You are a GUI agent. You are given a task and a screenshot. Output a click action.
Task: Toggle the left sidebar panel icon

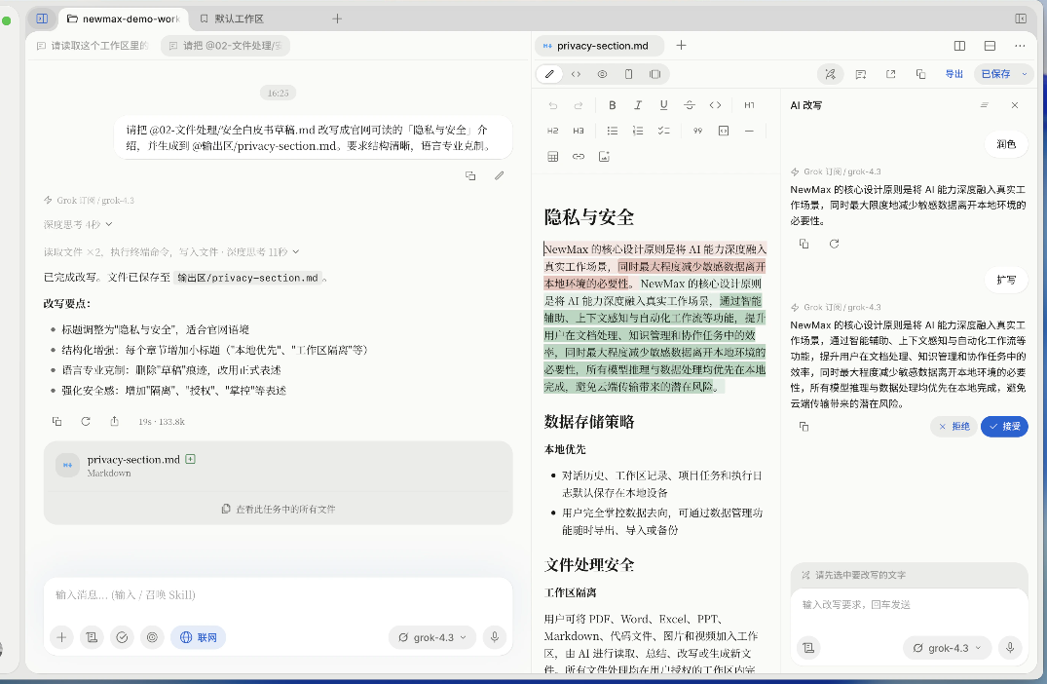pos(42,19)
